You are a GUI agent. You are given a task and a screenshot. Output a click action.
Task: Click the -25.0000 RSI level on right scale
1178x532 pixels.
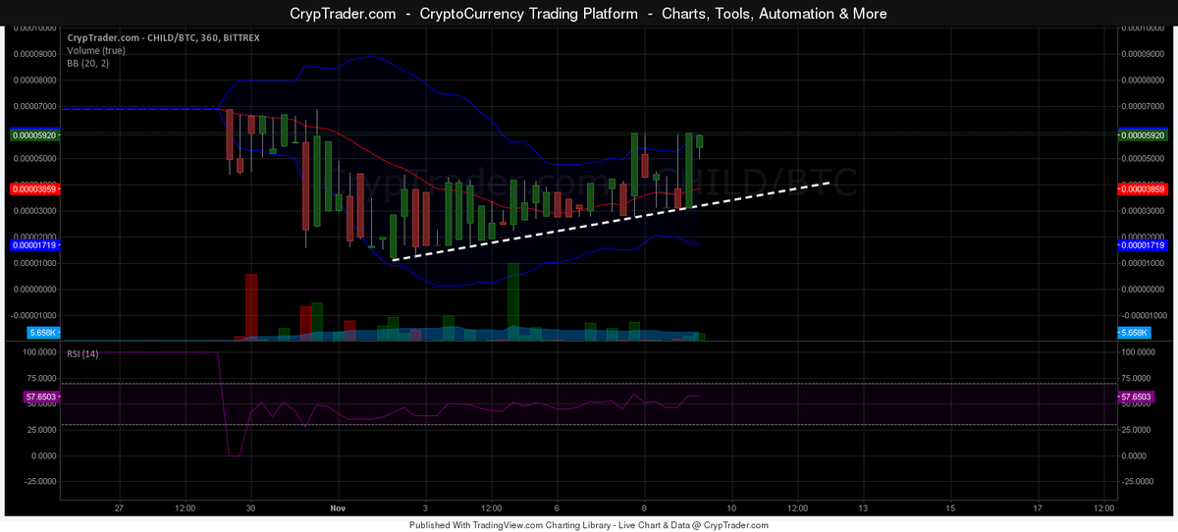(x=1137, y=481)
